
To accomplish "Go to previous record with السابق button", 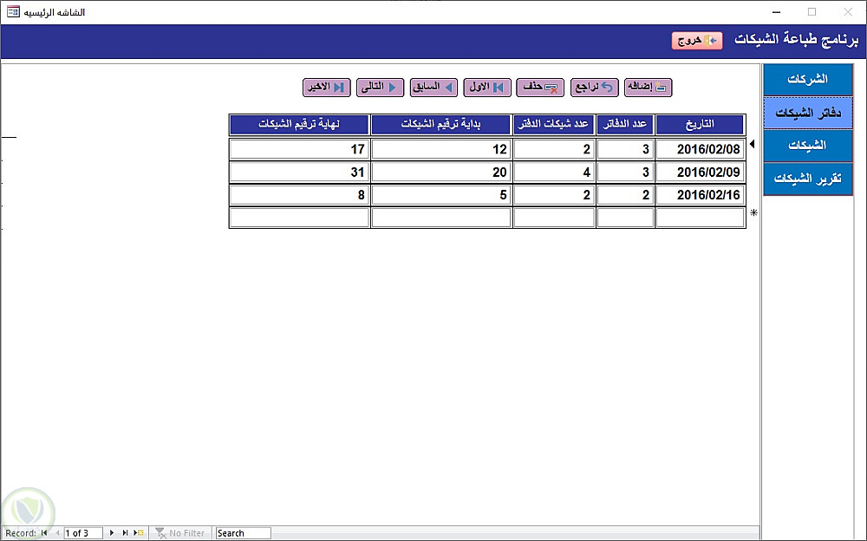I will (x=433, y=88).
